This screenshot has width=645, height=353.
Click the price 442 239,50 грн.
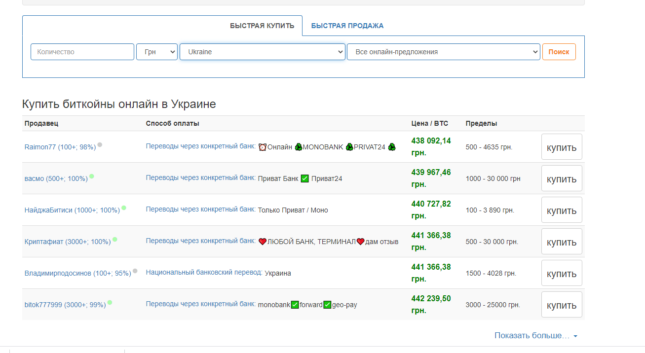point(431,305)
